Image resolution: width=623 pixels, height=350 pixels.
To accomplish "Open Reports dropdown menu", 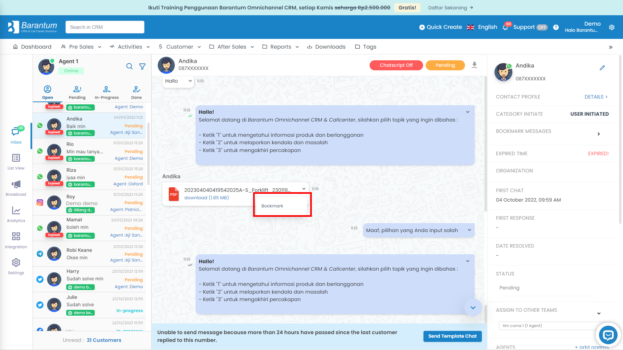I will tap(281, 47).
